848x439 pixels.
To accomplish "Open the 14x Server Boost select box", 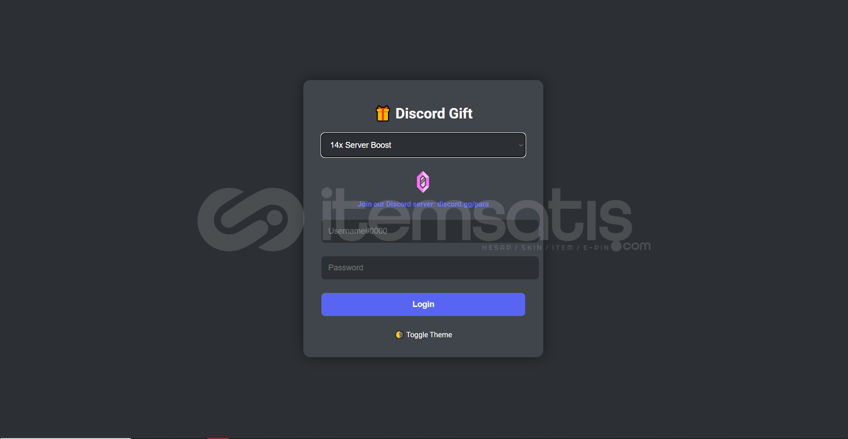I will tap(423, 145).
